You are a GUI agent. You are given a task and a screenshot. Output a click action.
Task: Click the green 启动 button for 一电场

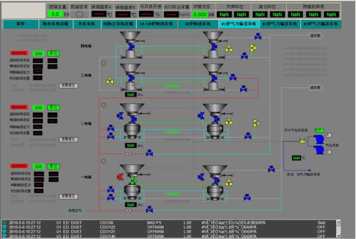tap(38, 166)
